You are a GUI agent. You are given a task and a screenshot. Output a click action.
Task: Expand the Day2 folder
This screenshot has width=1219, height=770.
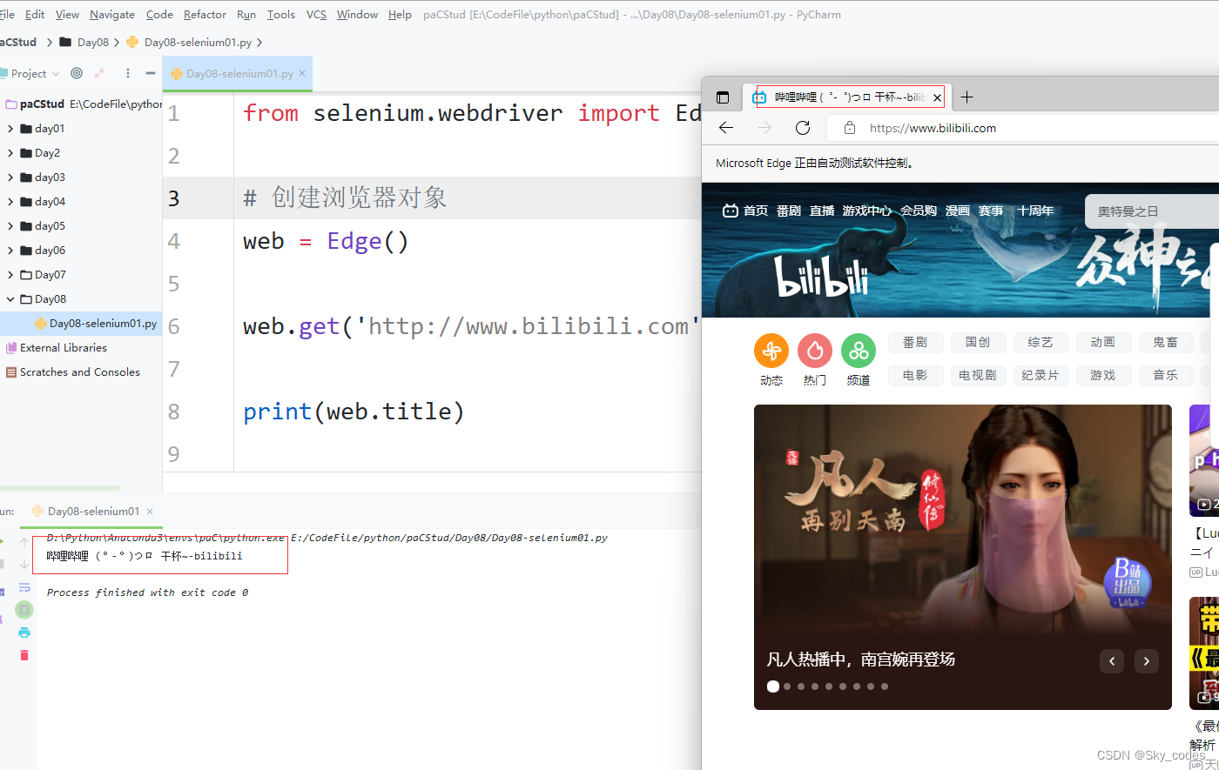10,153
